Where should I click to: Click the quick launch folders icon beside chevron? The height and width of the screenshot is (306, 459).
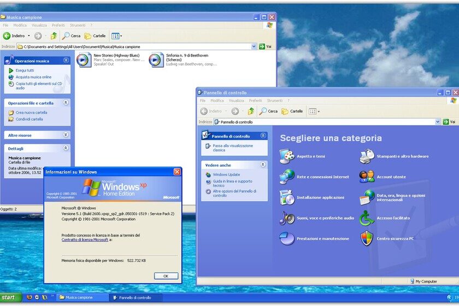(44, 297)
